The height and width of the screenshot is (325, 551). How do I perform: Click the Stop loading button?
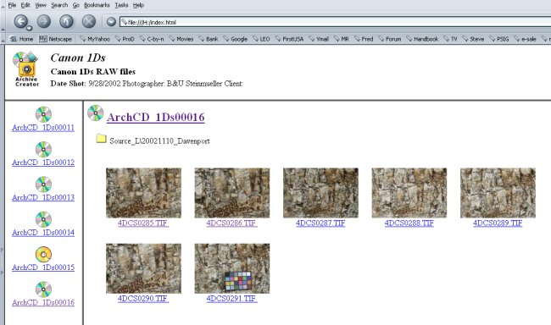[88, 21]
